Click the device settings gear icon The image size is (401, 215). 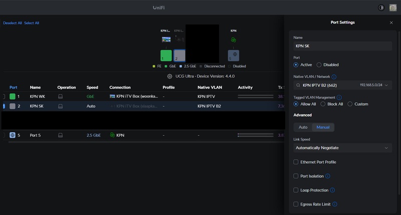pyautogui.click(x=169, y=76)
